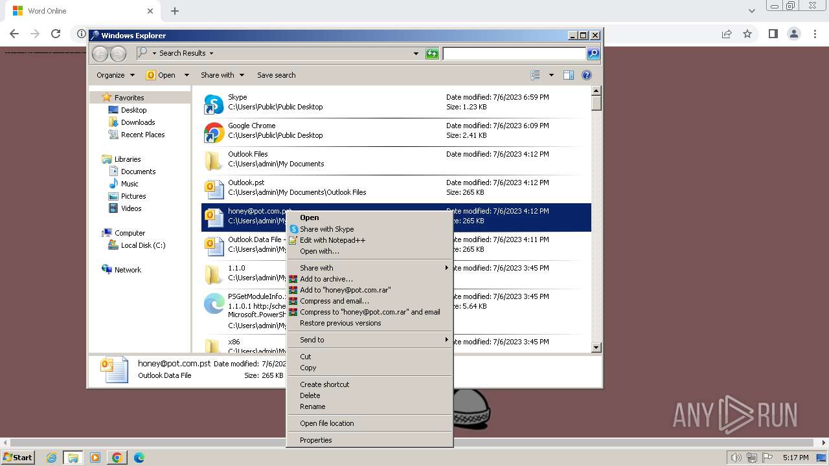
Task: Choose Add to "honey@pot.com.rar" entry
Action: point(370,290)
